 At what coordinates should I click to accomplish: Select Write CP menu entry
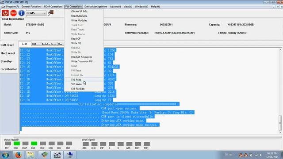84,43
